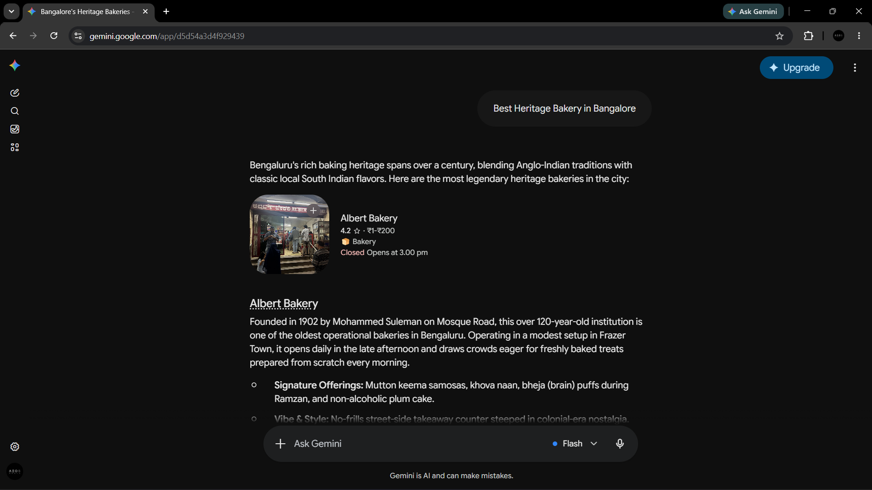
Task: Open the settings gear in sidebar
Action: (15, 446)
